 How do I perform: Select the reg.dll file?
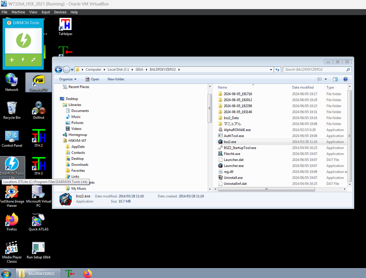pos(228,172)
